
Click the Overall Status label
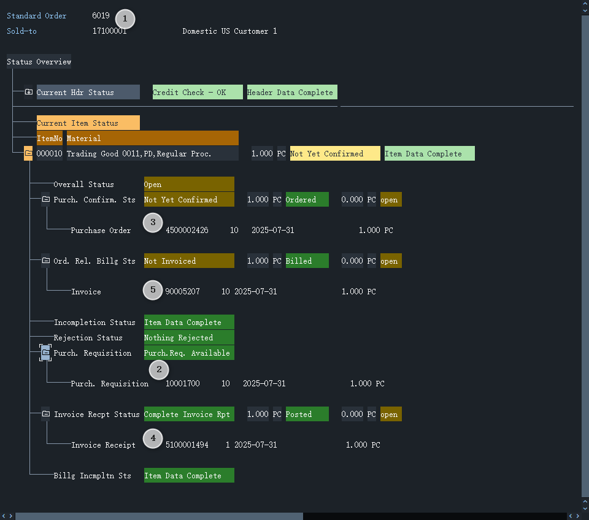[x=83, y=185]
